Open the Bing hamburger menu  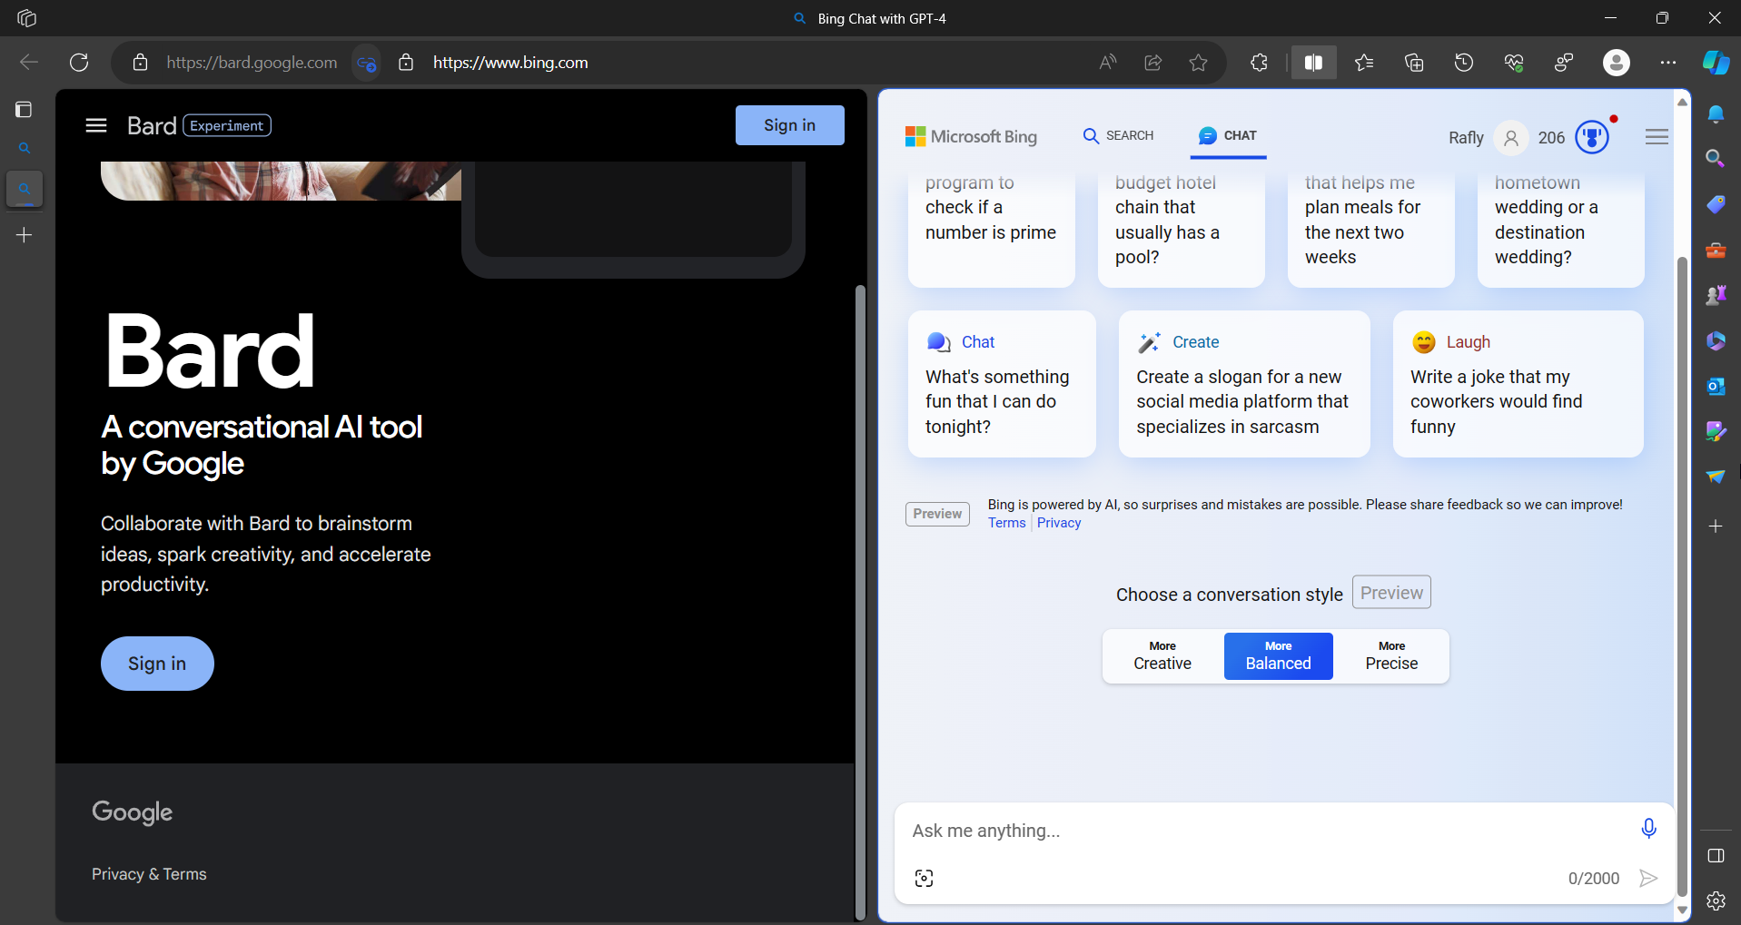pyautogui.click(x=1656, y=136)
